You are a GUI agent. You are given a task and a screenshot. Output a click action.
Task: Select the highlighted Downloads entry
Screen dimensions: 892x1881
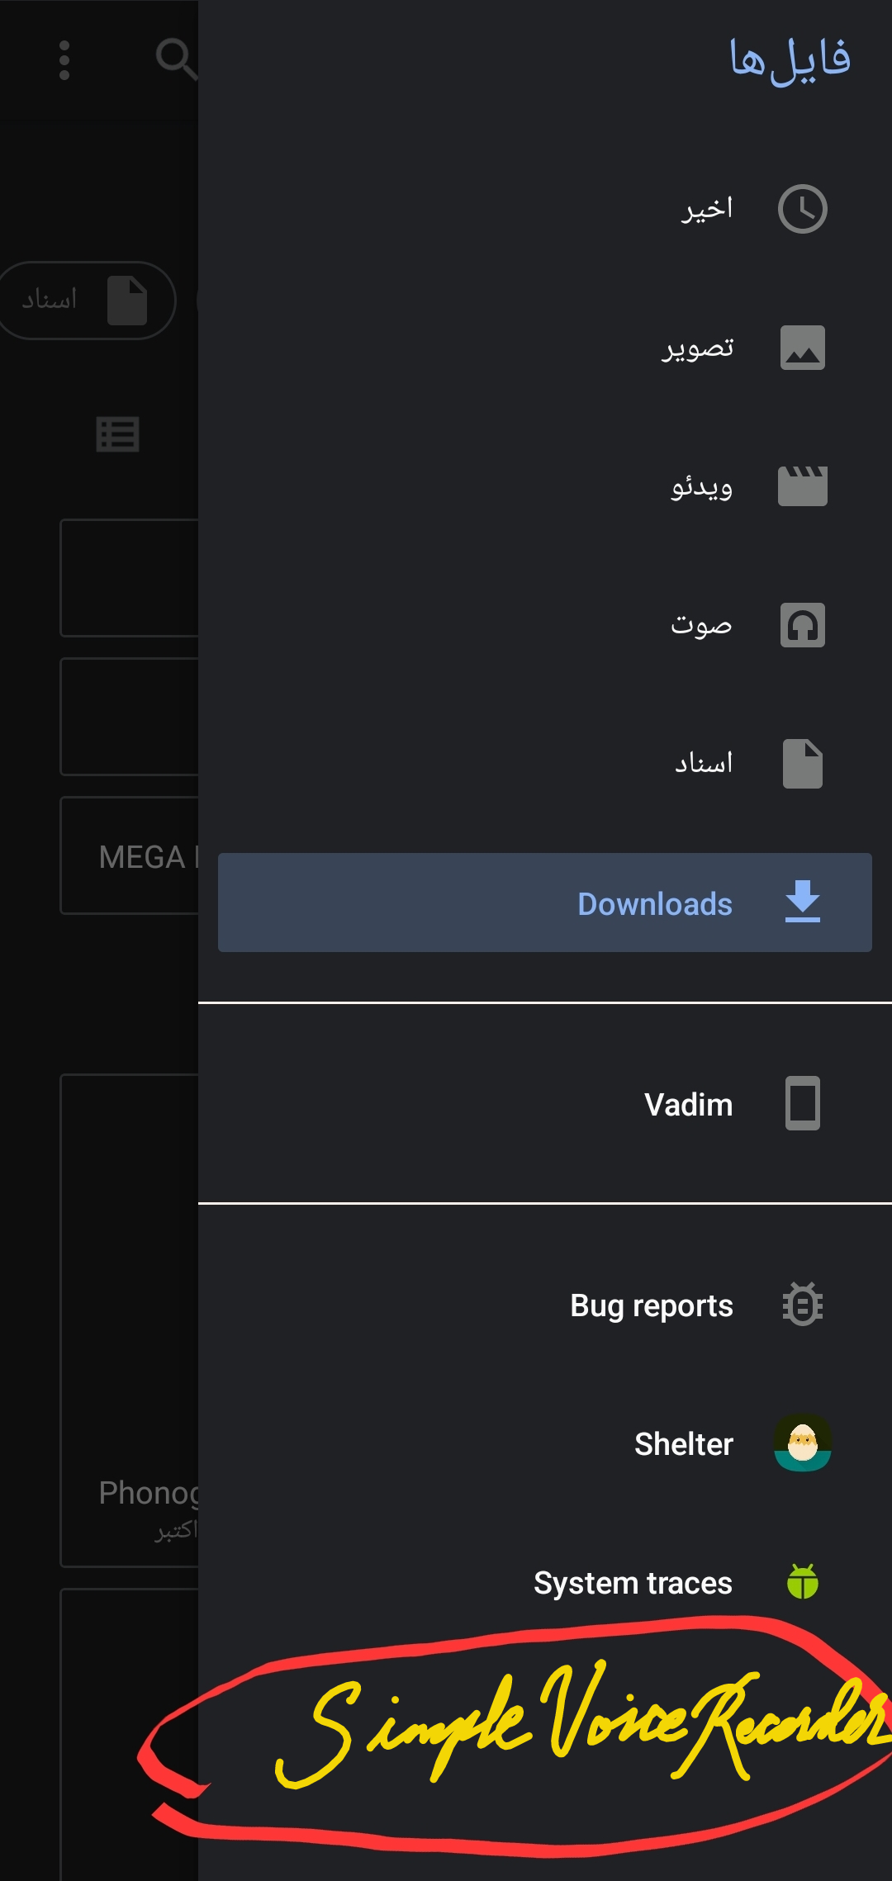652,903
